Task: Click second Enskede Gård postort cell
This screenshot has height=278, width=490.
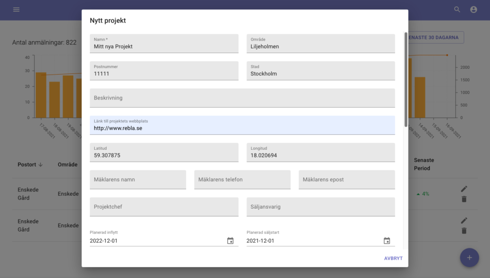Action: click(28, 225)
